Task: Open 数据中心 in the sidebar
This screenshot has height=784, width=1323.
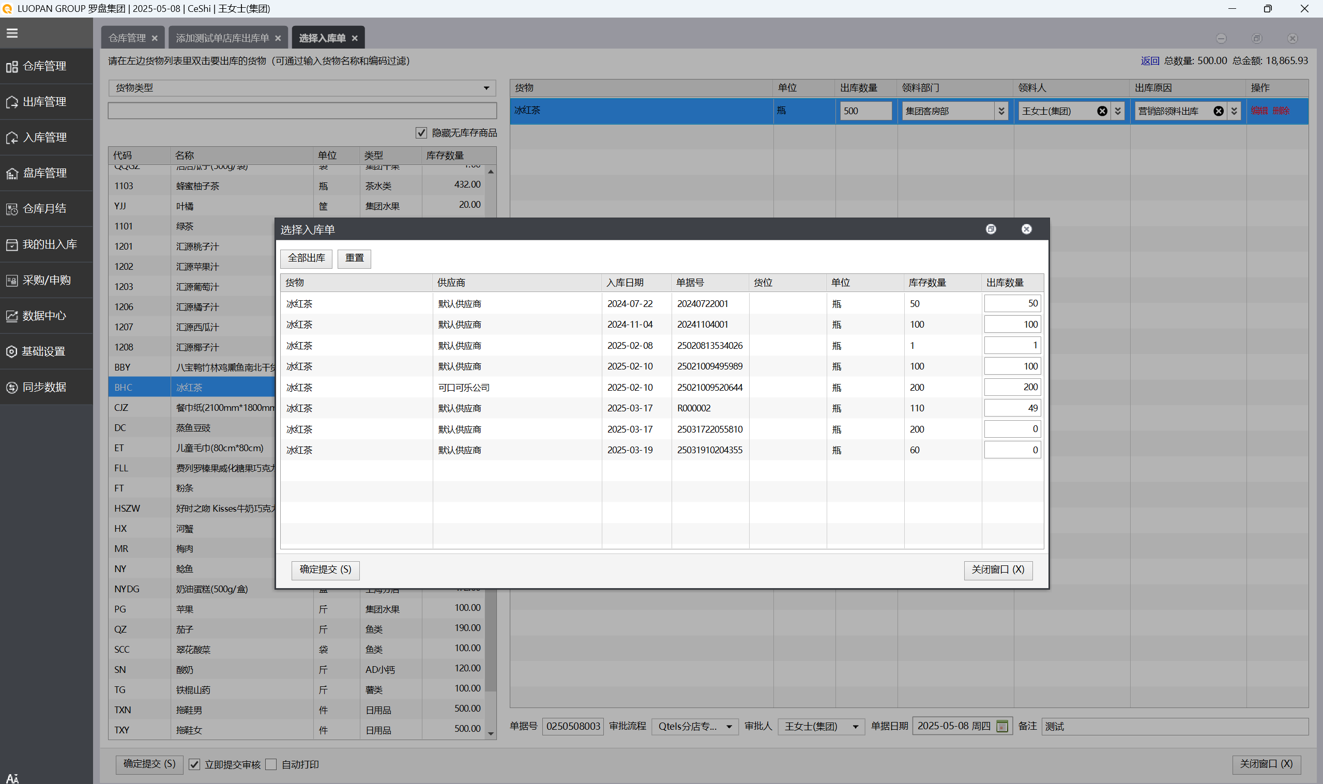Action: [x=47, y=315]
